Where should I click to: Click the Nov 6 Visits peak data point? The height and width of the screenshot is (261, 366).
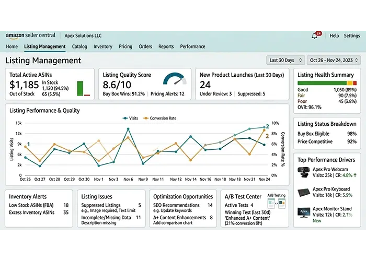pyautogui.click(x=128, y=128)
